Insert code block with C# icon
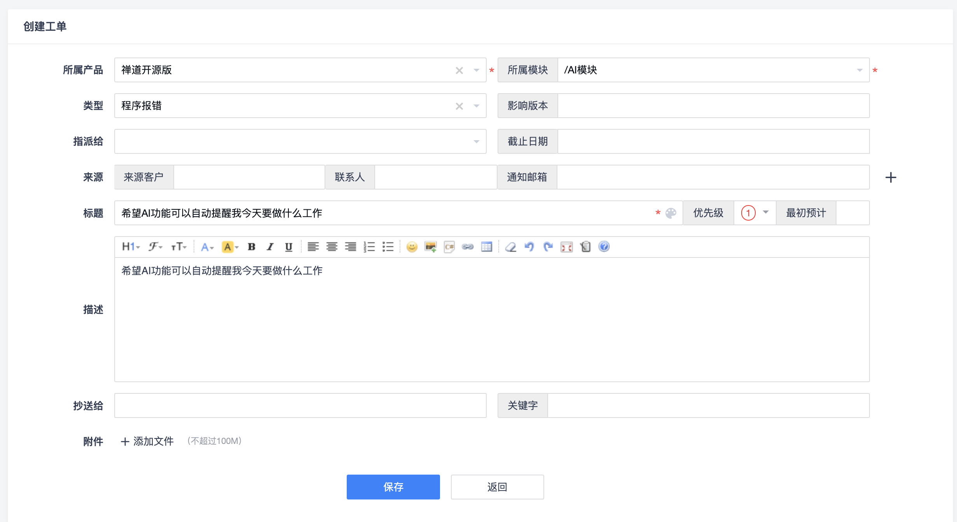Image resolution: width=957 pixels, height=522 pixels. 449,247
